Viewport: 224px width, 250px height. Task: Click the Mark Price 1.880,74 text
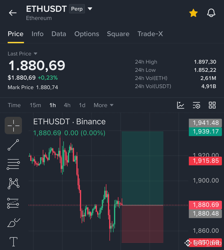(33, 87)
